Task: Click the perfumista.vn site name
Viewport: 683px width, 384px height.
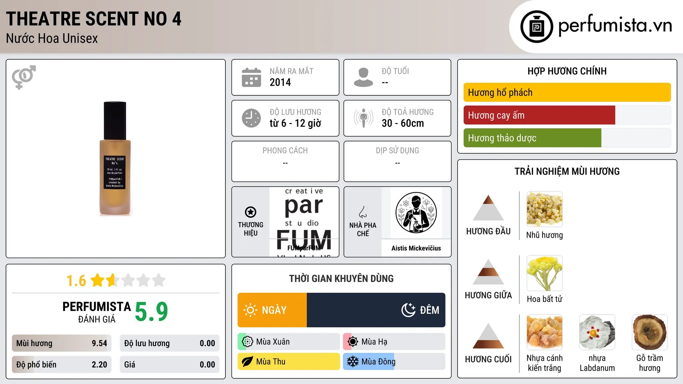Action: 615,25
